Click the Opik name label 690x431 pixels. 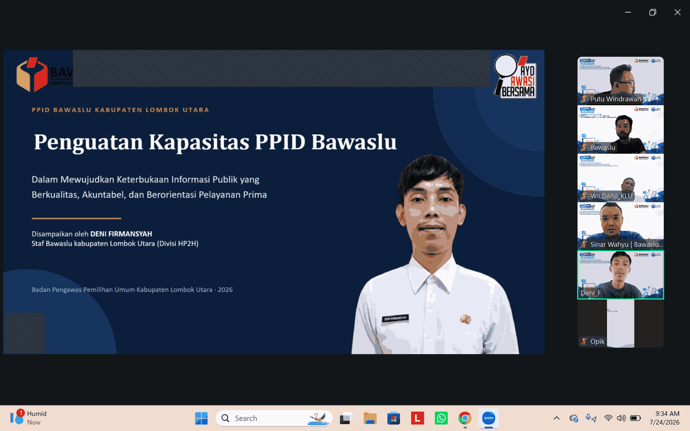coord(597,341)
